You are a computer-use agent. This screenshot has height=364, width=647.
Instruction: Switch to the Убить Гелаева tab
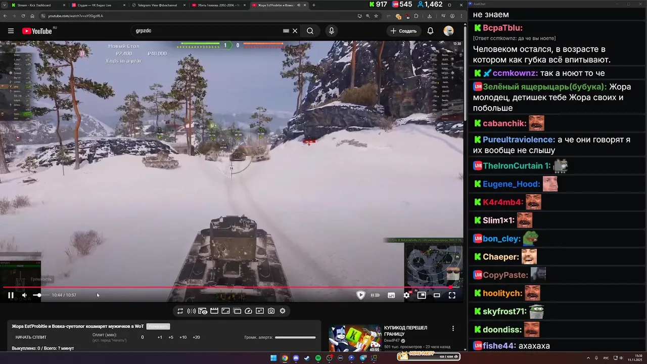pos(218,5)
